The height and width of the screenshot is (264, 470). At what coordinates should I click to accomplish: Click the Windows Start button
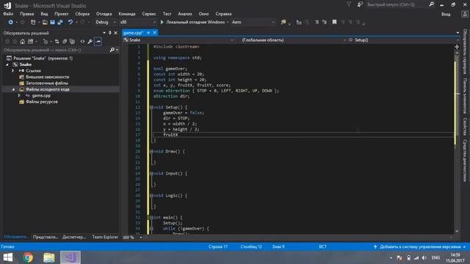click(8, 257)
